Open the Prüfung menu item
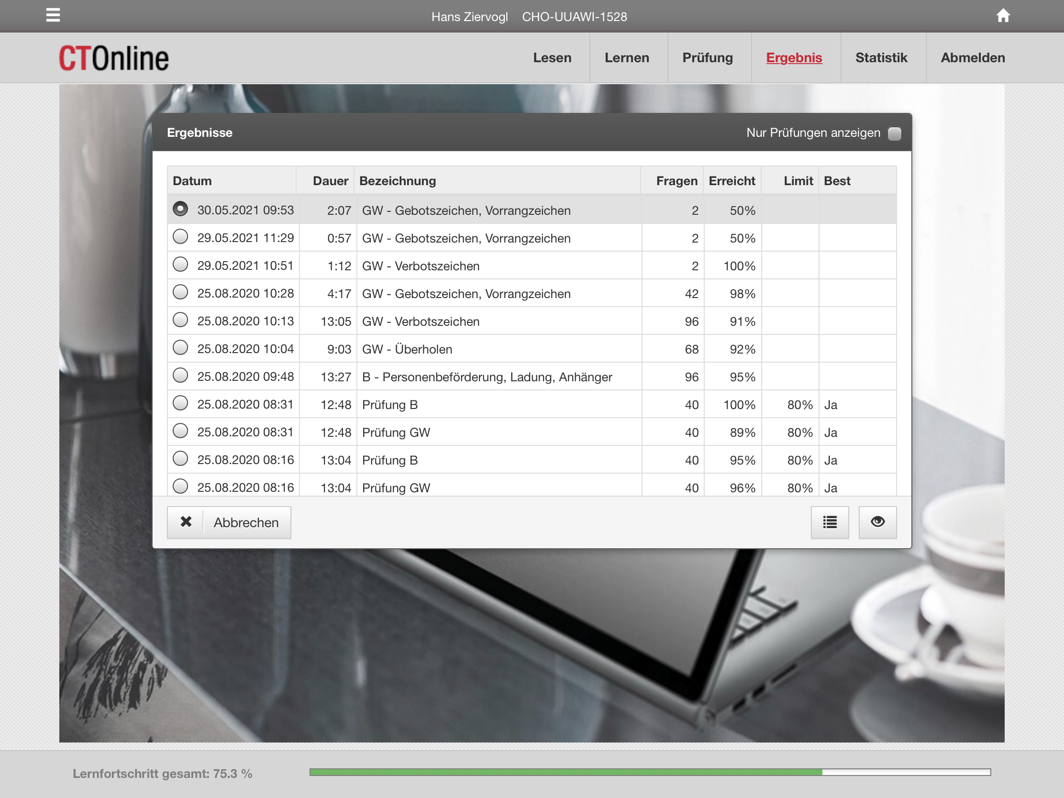The width and height of the screenshot is (1064, 798). (x=707, y=58)
